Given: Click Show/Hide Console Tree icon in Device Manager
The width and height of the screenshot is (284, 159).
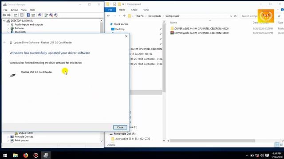Looking at the screenshot, I should tap(16, 15).
